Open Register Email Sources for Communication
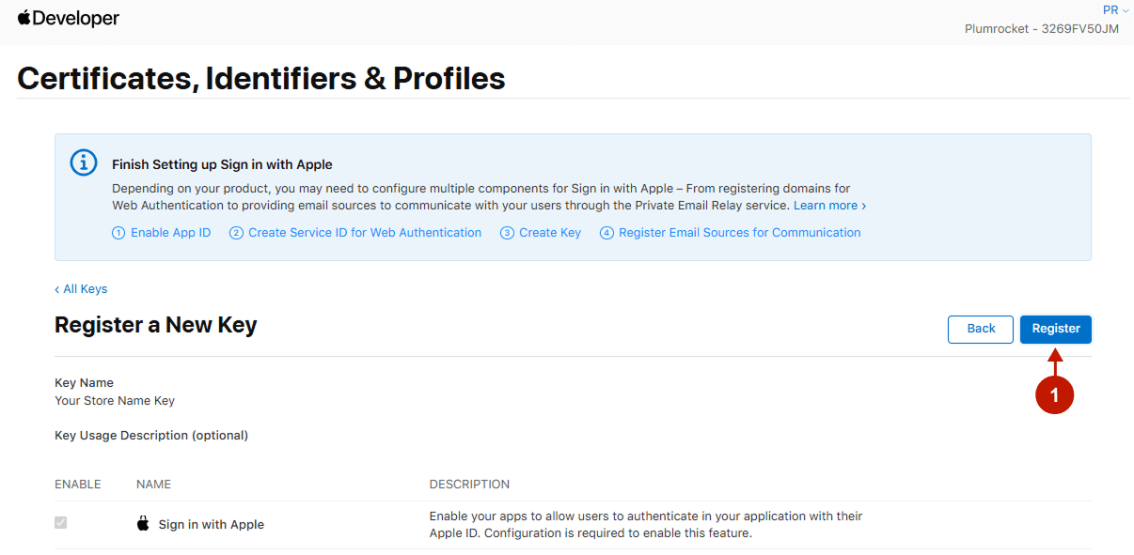The image size is (1134, 555). pos(730,233)
